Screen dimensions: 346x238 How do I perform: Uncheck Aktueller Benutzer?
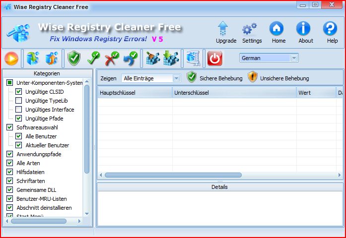tap(18, 145)
